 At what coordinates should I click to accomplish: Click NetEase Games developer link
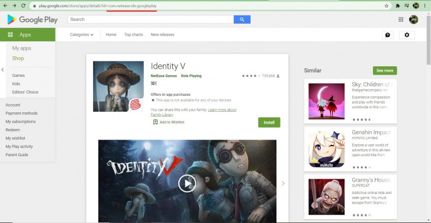[164, 76]
